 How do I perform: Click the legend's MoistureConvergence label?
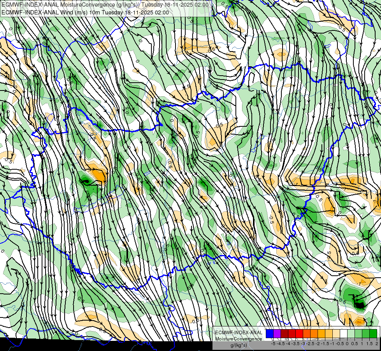point(239,339)
